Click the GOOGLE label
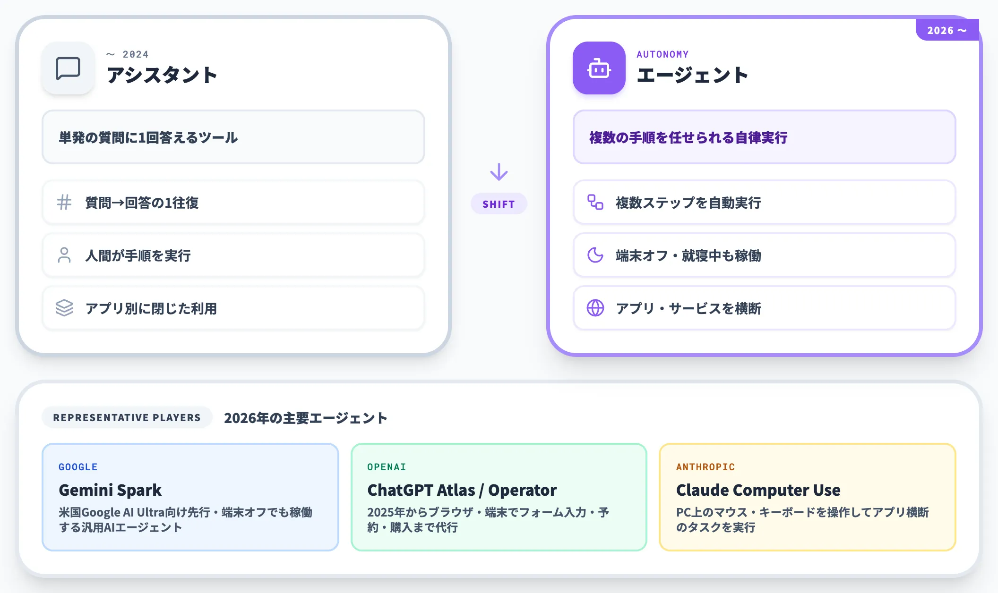 tap(78, 467)
